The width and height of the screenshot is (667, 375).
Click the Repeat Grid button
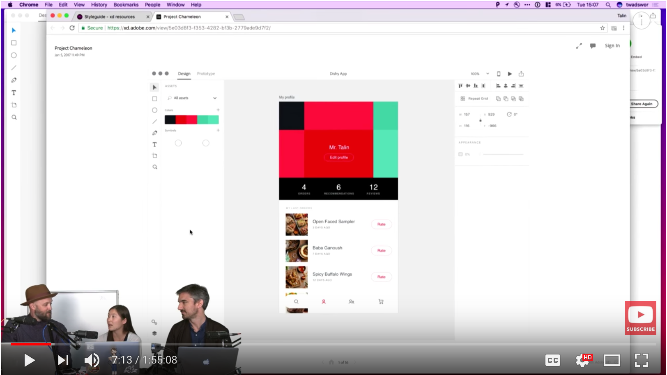tap(474, 99)
